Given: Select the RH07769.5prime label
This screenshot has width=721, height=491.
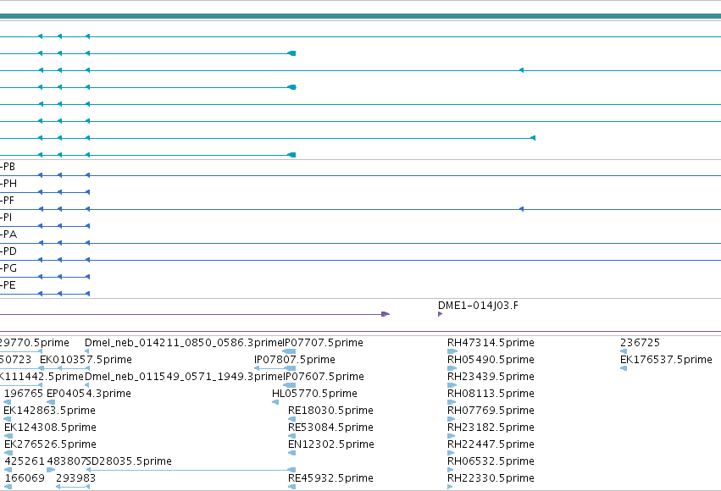Looking at the screenshot, I should [491, 411].
